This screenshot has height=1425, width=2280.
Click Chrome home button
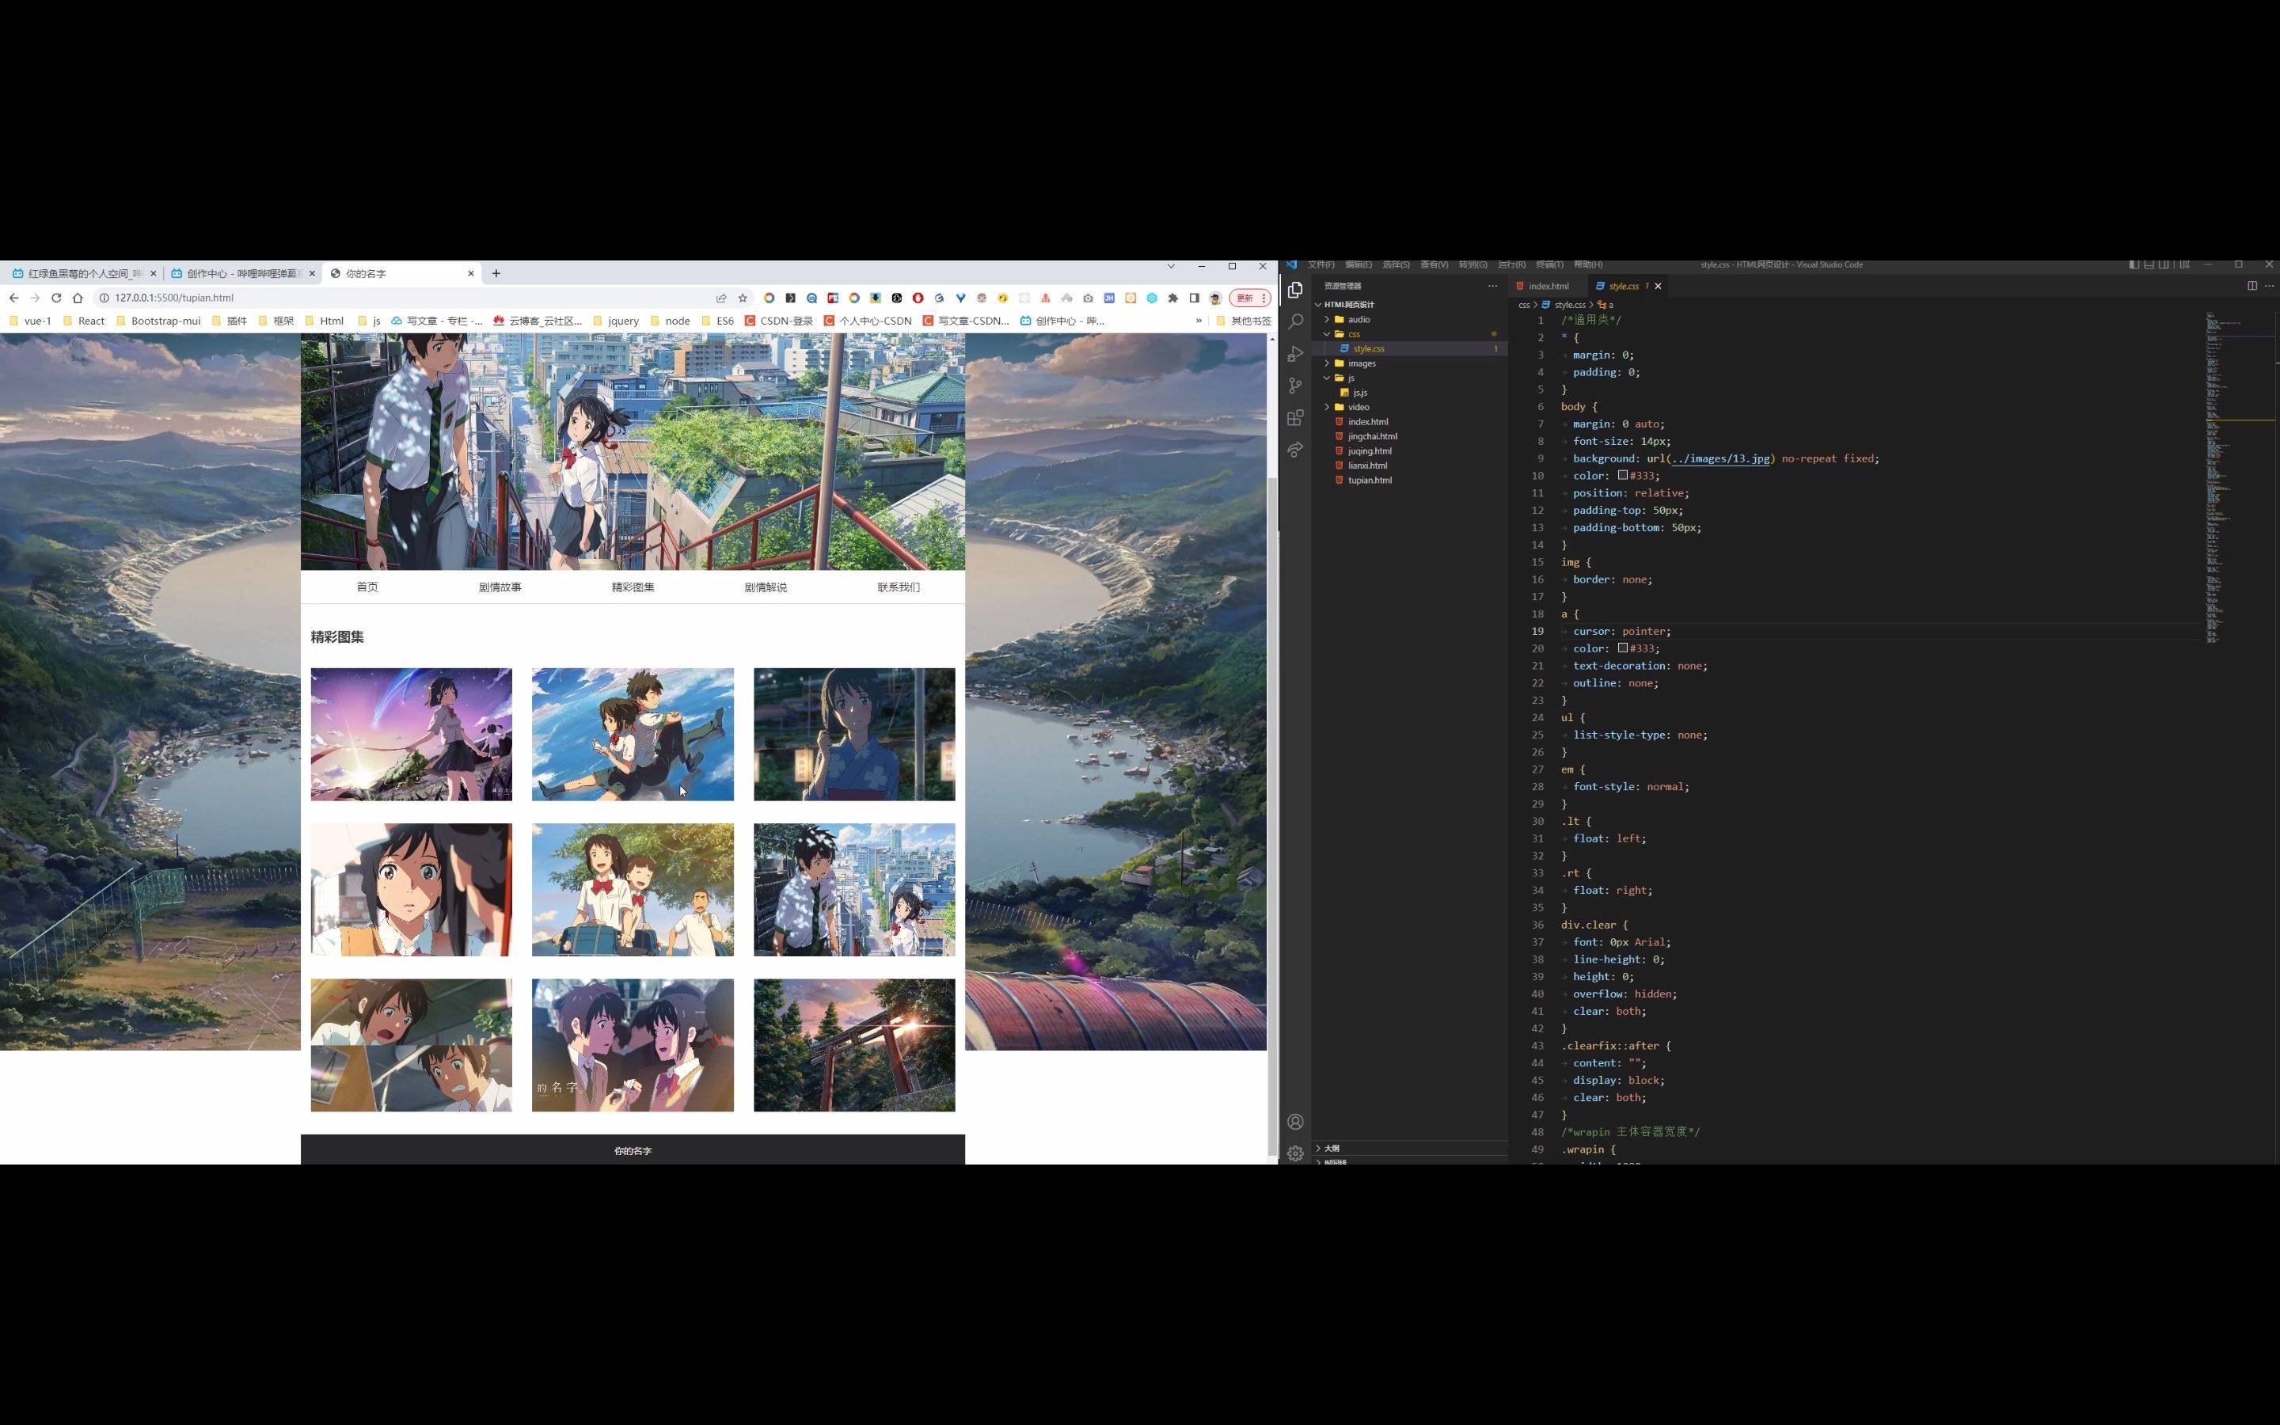(78, 298)
